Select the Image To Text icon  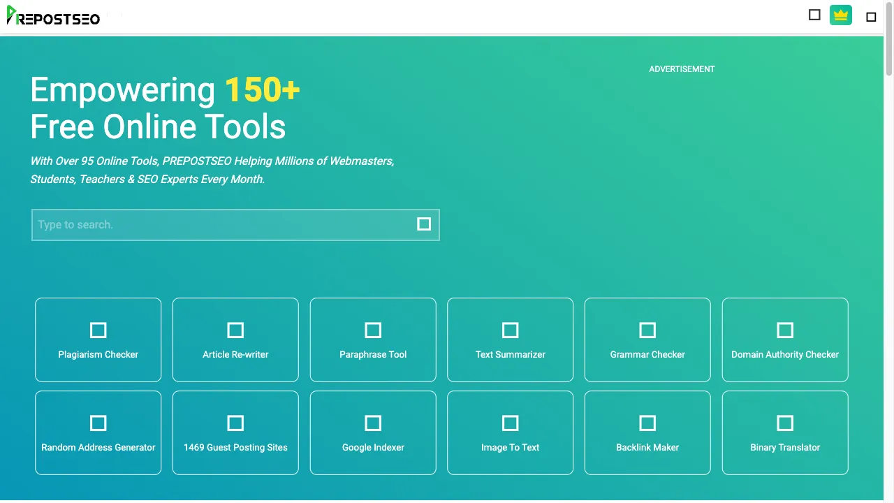pos(511,423)
